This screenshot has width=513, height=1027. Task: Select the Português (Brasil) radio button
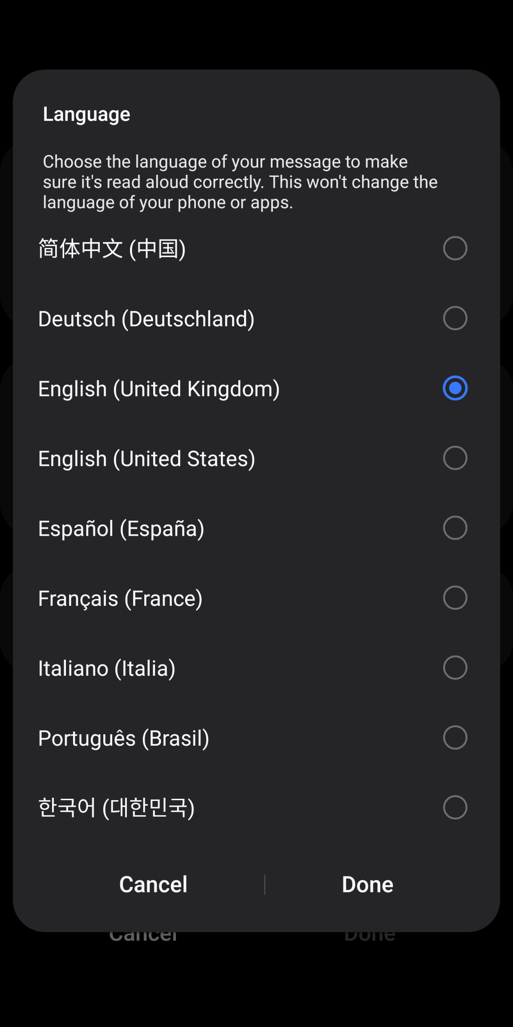pos(455,738)
